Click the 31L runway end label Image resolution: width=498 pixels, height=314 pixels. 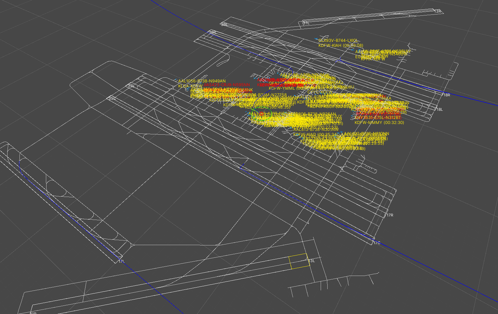pyautogui.click(x=306, y=22)
